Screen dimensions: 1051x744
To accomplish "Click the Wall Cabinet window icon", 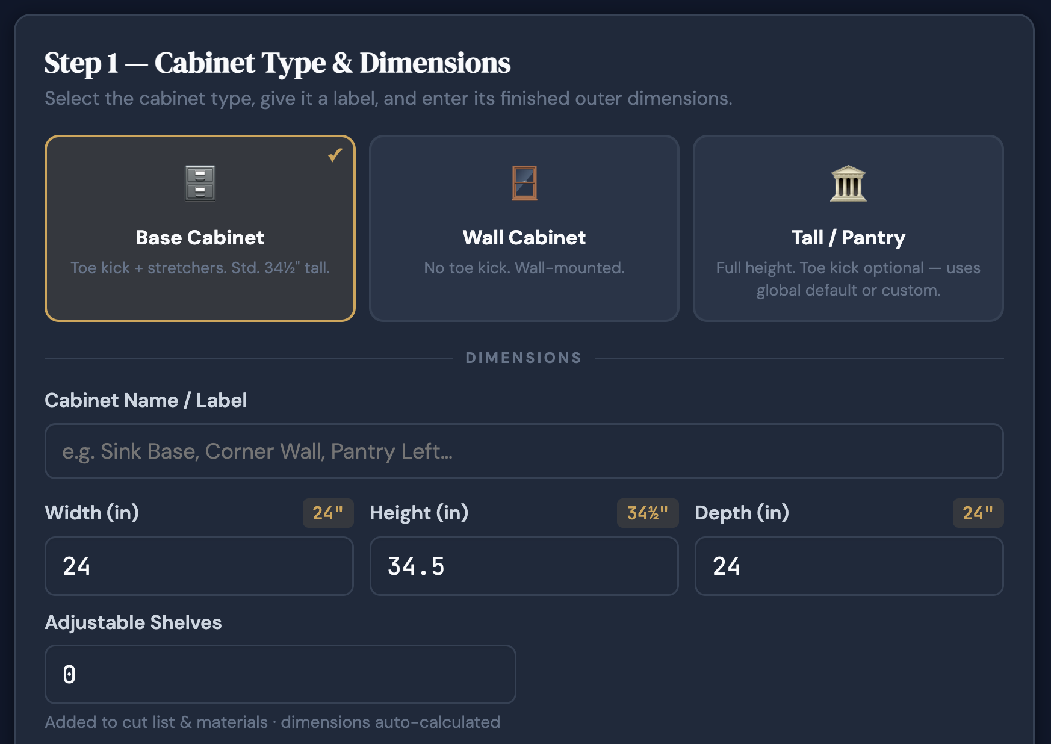I will click(x=523, y=182).
